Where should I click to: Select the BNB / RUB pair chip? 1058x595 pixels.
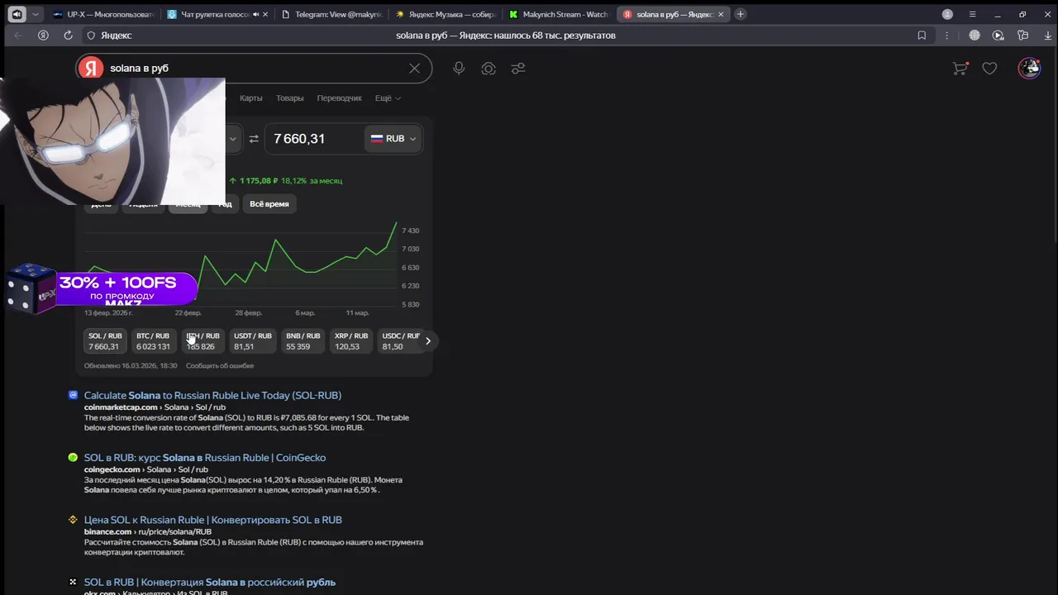tap(303, 340)
